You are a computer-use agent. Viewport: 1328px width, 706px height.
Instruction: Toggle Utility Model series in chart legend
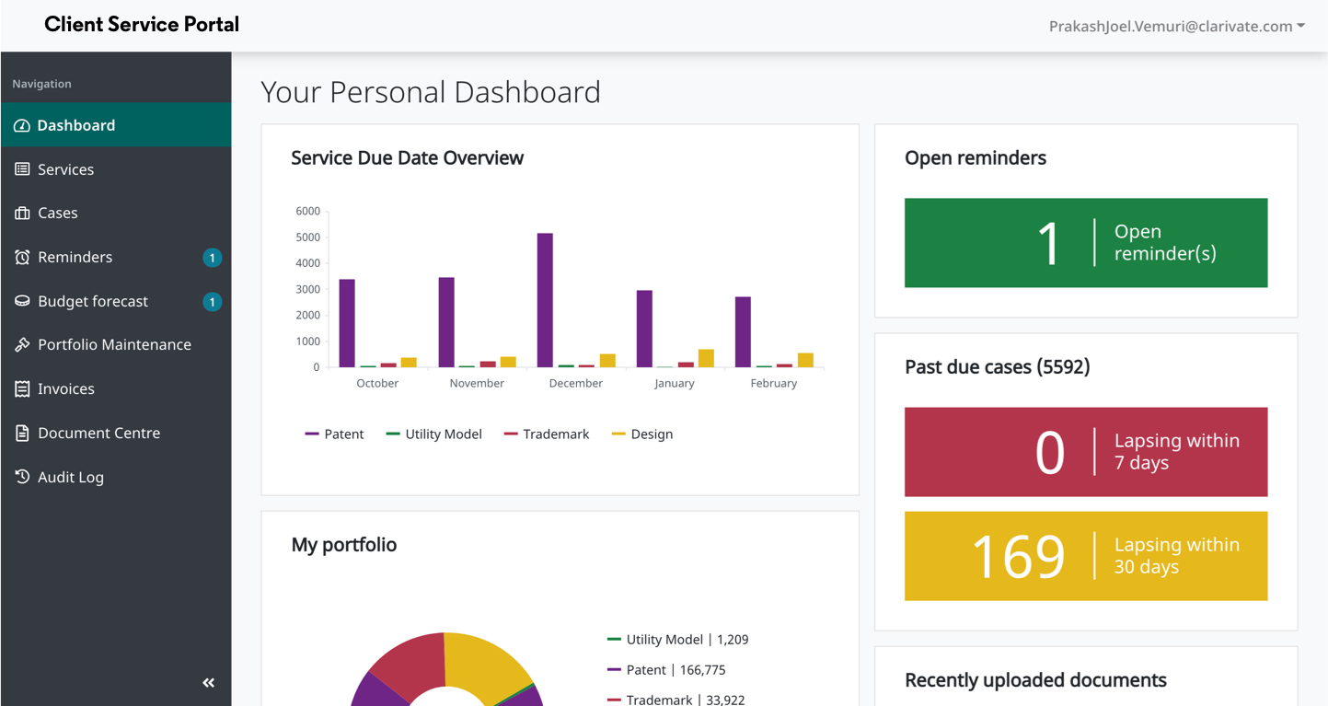tap(433, 434)
